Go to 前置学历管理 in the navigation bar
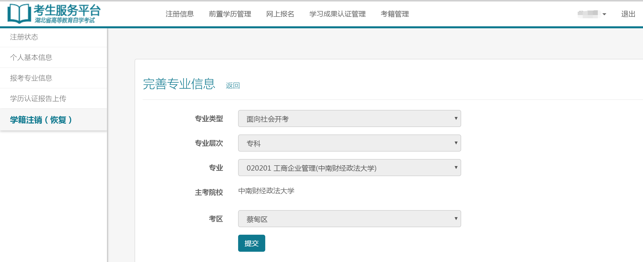643x262 pixels. [230, 14]
